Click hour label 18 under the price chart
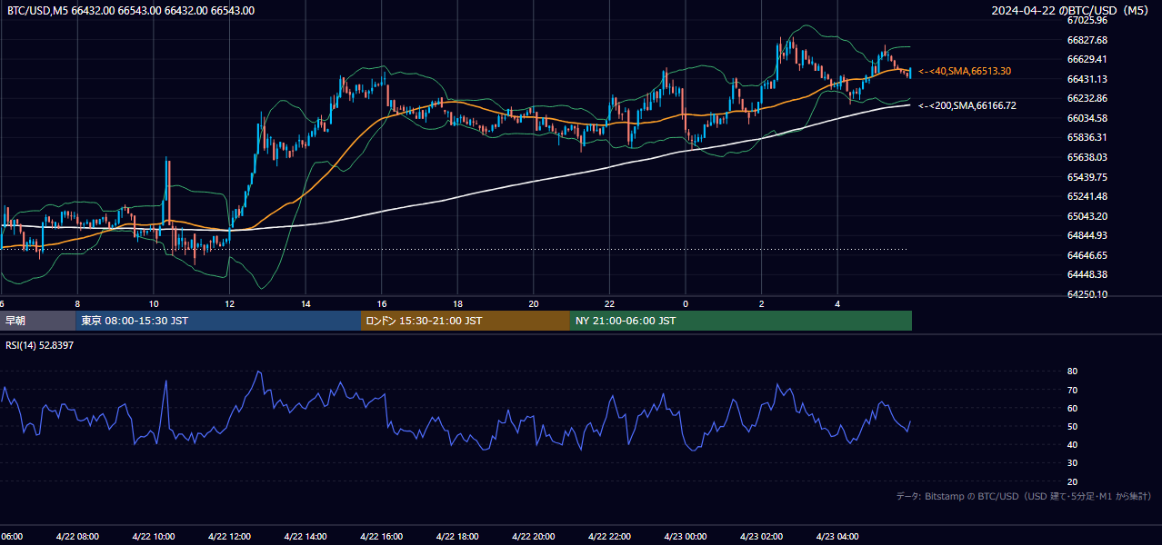The height and width of the screenshot is (545, 1162). [x=457, y=304]
